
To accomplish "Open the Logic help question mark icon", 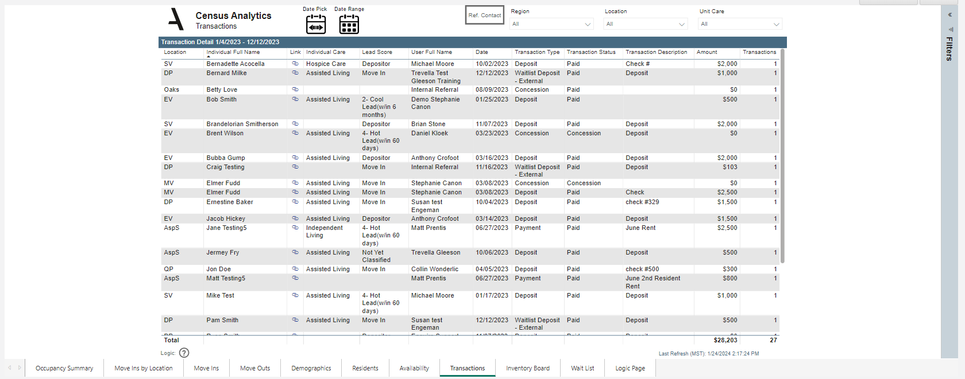I will pyautogui.click(x=184, y=353).
